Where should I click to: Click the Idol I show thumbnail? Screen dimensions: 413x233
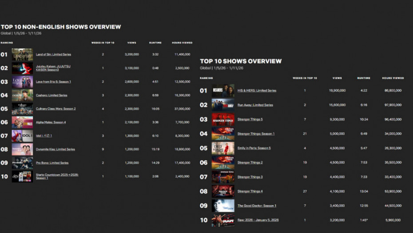pos(22,136)
